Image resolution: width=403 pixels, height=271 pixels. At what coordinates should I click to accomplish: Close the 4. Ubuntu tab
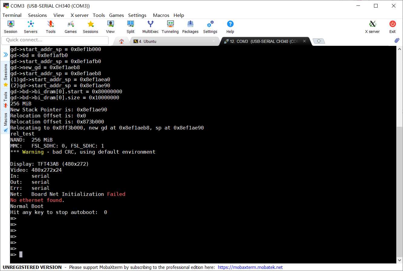(x=214, y=41)
